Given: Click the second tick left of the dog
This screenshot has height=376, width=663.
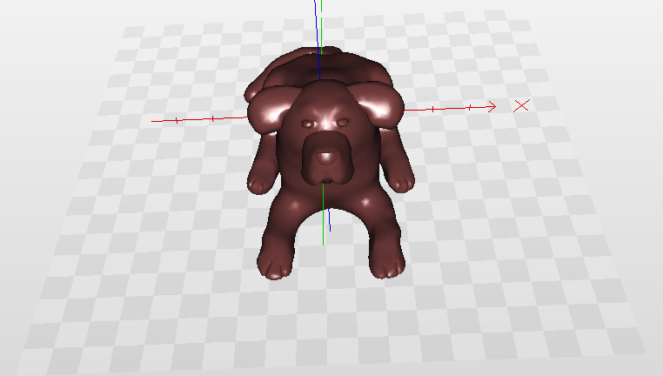Looking at the screenshot, I should 212,118.
